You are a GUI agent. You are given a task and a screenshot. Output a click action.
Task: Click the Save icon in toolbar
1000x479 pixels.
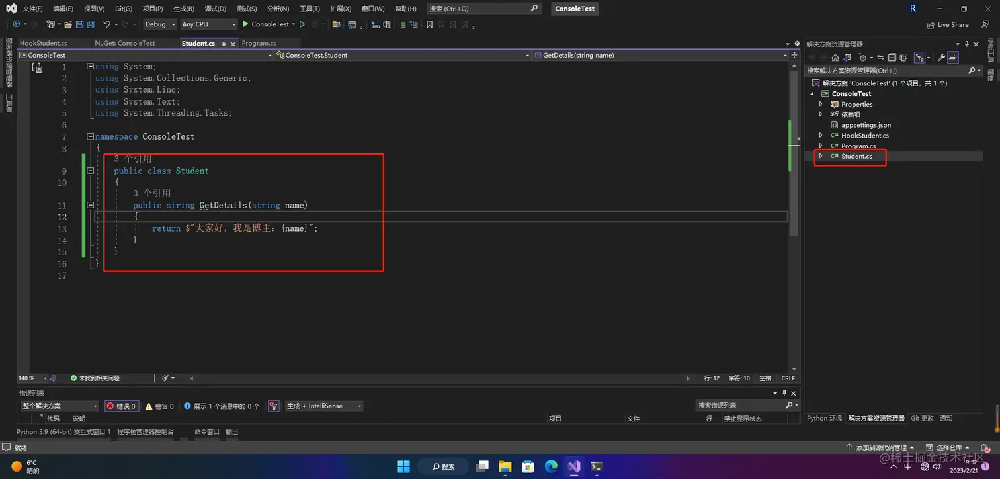79,24
